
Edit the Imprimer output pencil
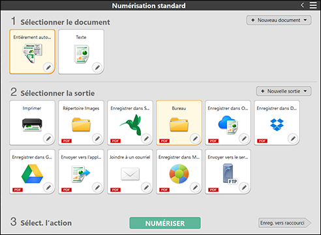[x=48, y=139]
